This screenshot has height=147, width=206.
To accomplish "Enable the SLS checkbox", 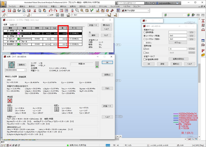I will pyautogui.click(x=145, y=53).
